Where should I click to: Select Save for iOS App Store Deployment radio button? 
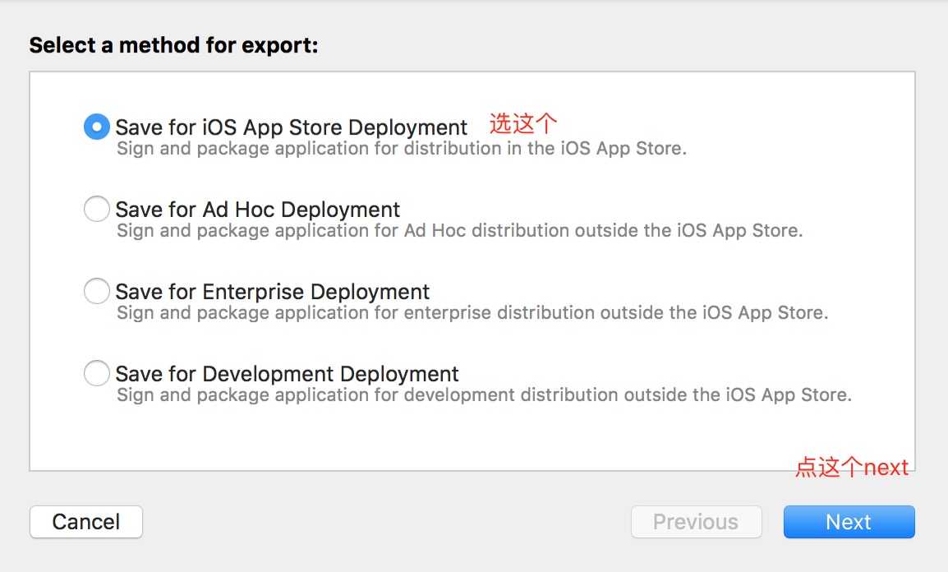[x=97, y=127]
